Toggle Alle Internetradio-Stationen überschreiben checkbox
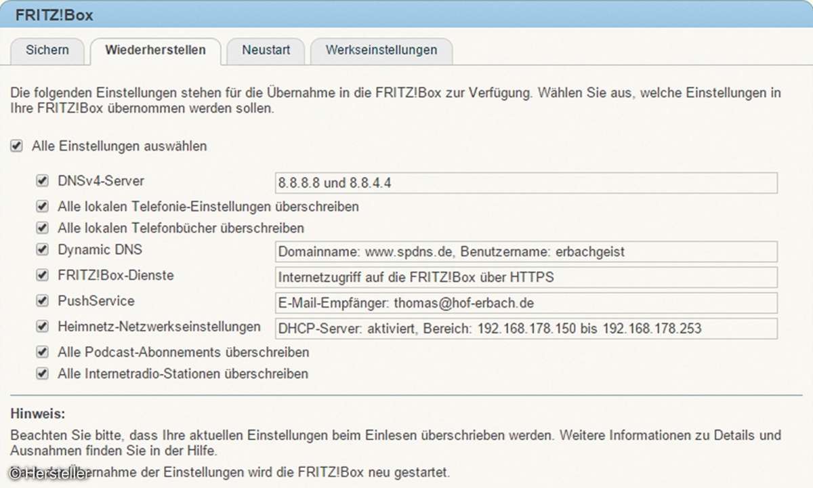 tap(43, 373)
